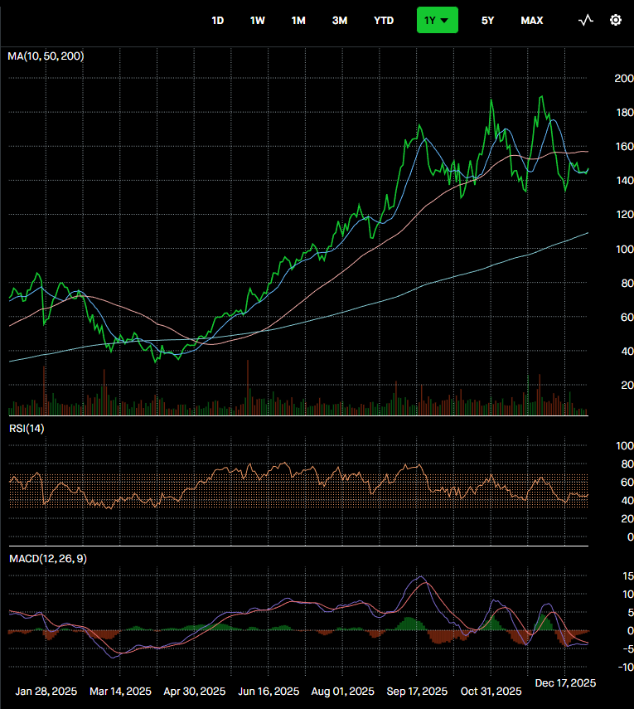Click the Aug 01, 2025 date label
Screen dimensions: 634x709
pos(342,692)
